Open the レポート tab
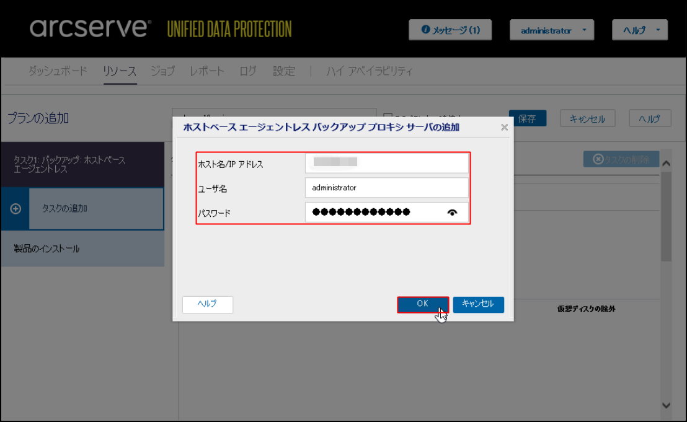Screen dimensions: 687x422 click(x=207, y=71)
